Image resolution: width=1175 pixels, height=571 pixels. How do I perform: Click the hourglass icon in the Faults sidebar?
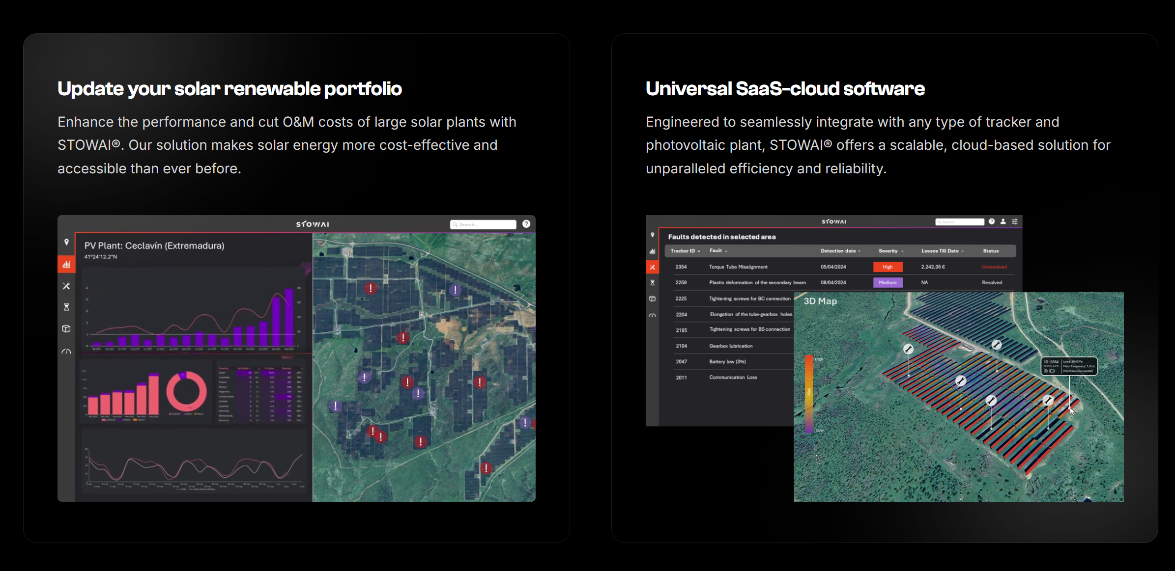tap(653, 283)
